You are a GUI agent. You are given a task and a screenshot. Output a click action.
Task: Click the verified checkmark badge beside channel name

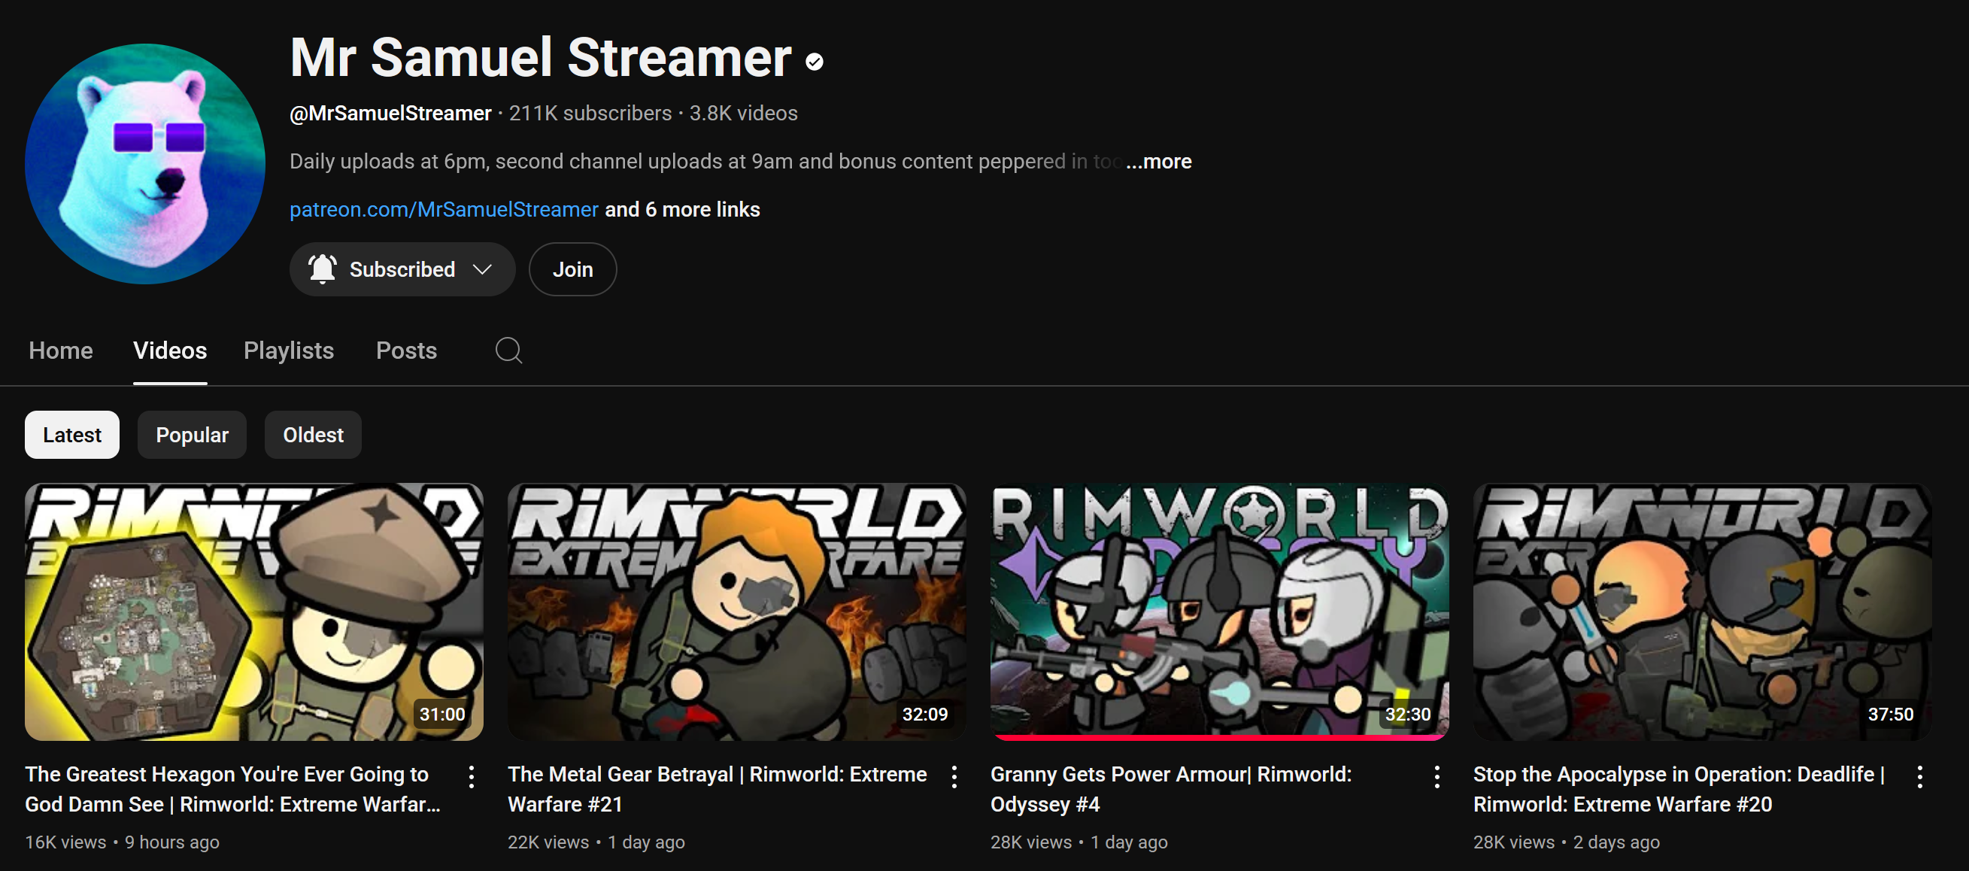[814, 62]
